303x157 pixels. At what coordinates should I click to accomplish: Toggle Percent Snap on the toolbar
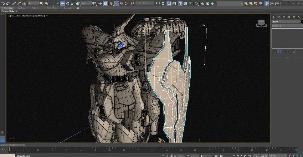[122, 3]
